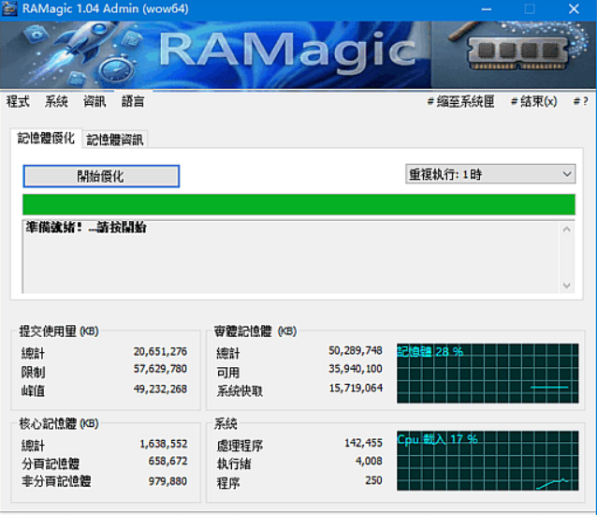Click the 記憶體 28 % usage graph
Screen dimensions: 597x515
pos(488,374)
